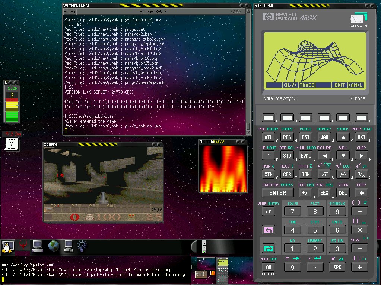The width and height of the screenshot is (381, 285).
Task: Click the calculator's SPC key
Action: coord(337,267)
